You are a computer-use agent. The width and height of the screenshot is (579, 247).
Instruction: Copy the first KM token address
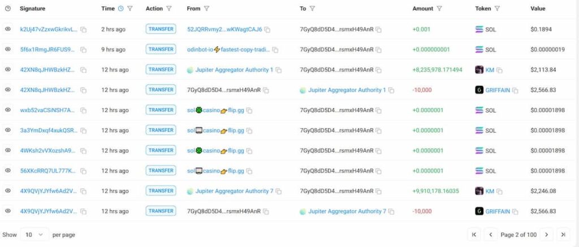click(499, 70)
